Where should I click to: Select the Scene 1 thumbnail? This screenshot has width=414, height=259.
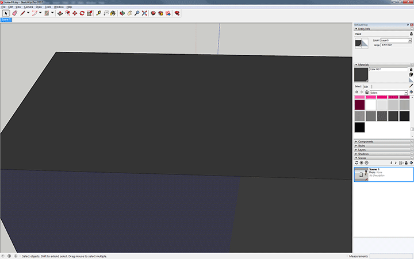pyautogui.click(x=362, y=174)
